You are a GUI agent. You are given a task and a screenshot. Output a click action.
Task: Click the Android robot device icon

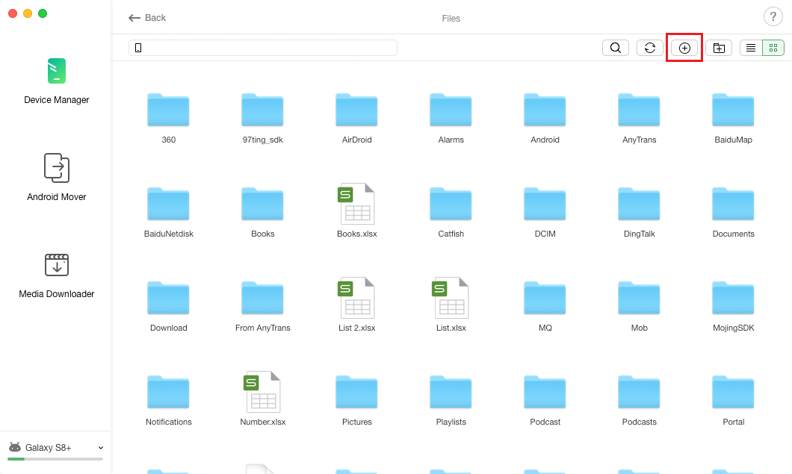(15, 447)
